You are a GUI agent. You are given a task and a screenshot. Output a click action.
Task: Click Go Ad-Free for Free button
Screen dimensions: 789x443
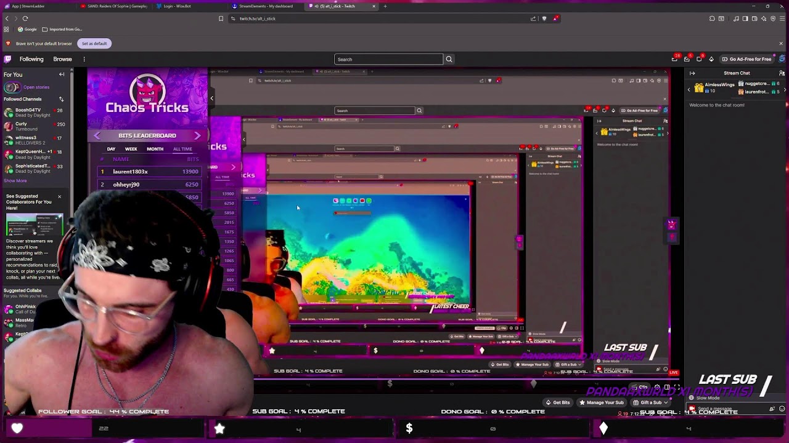[747, 59]
